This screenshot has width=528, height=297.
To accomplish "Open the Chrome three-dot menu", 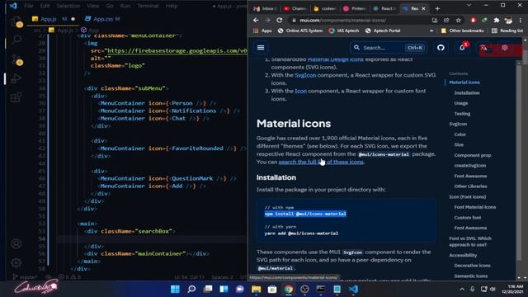I will (521, 20).
